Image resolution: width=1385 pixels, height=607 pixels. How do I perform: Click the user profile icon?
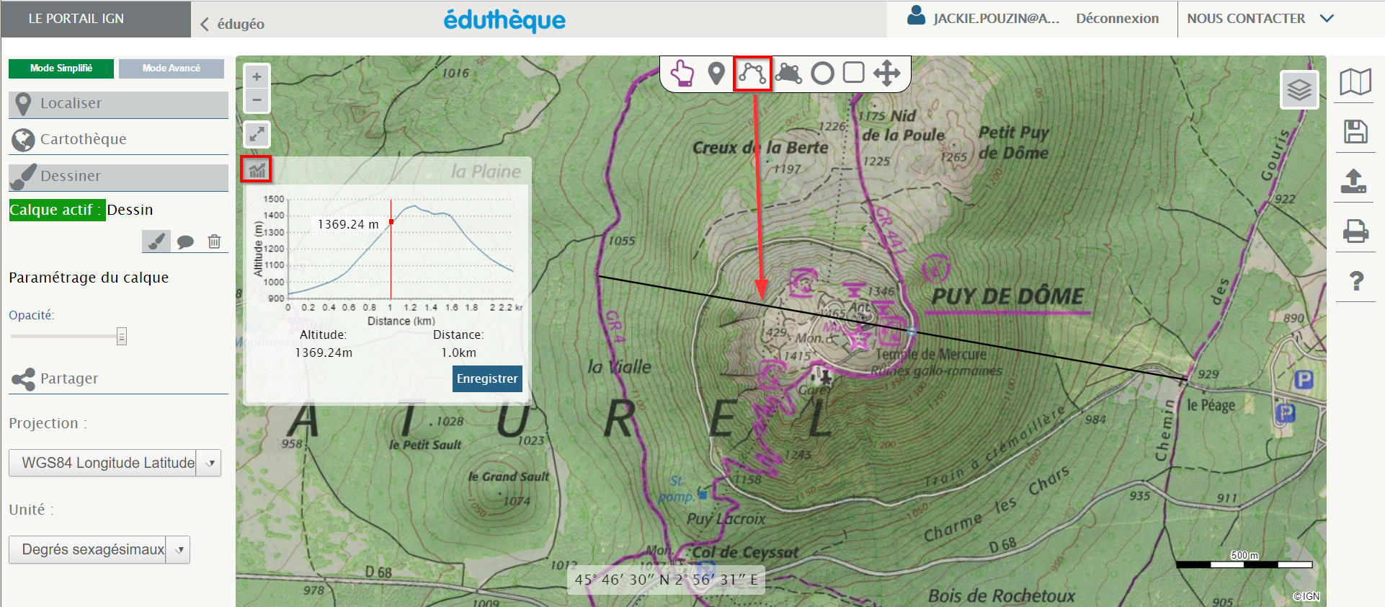click(916, 16)
